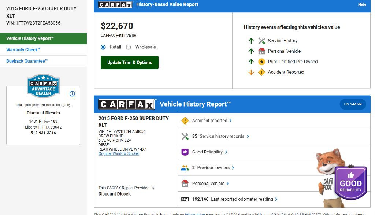Image resolution: width=375 pixels, height=215 pixels.
Task: Click the wrench service history records icon
Action: tap(185, 136)
